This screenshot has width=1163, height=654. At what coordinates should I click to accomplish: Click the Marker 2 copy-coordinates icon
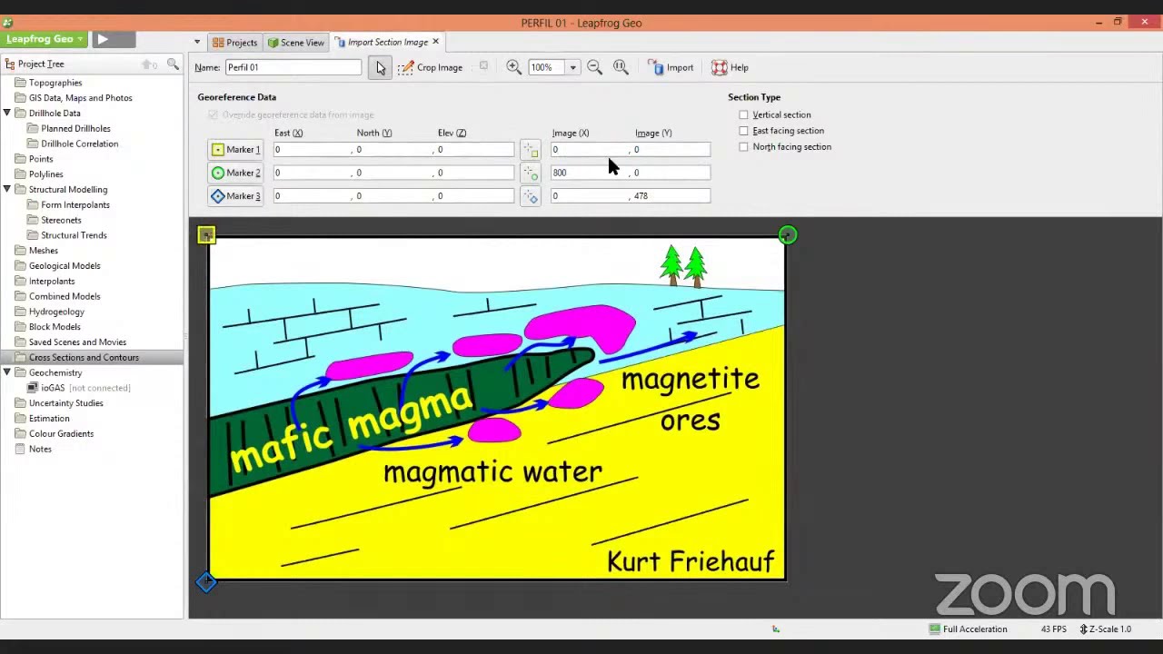pos(531,173)
